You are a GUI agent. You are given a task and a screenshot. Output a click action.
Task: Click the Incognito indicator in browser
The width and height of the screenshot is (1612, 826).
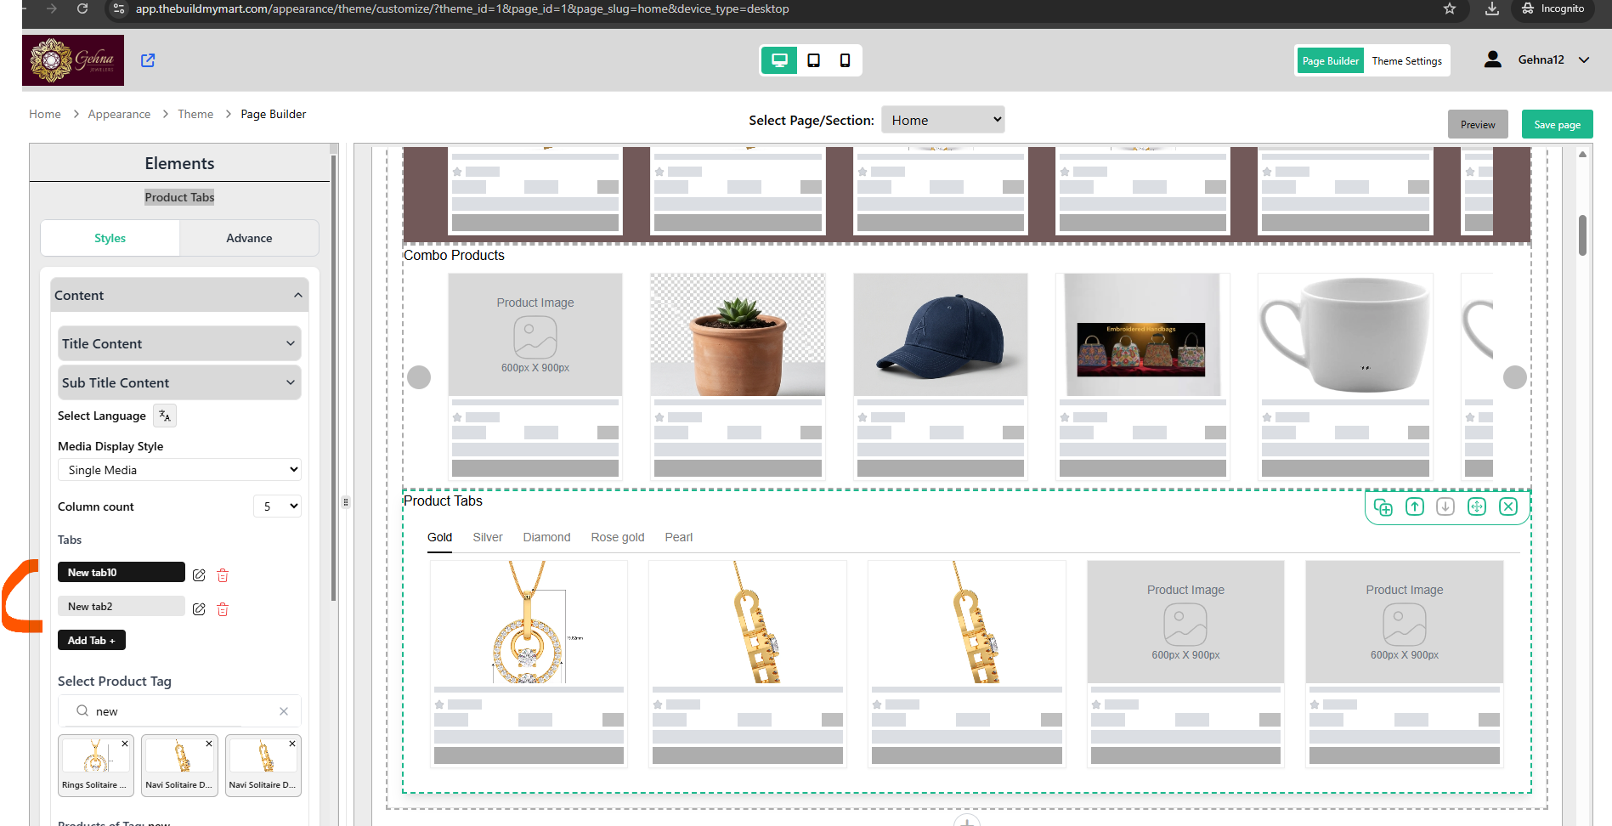coord(1553,8)
